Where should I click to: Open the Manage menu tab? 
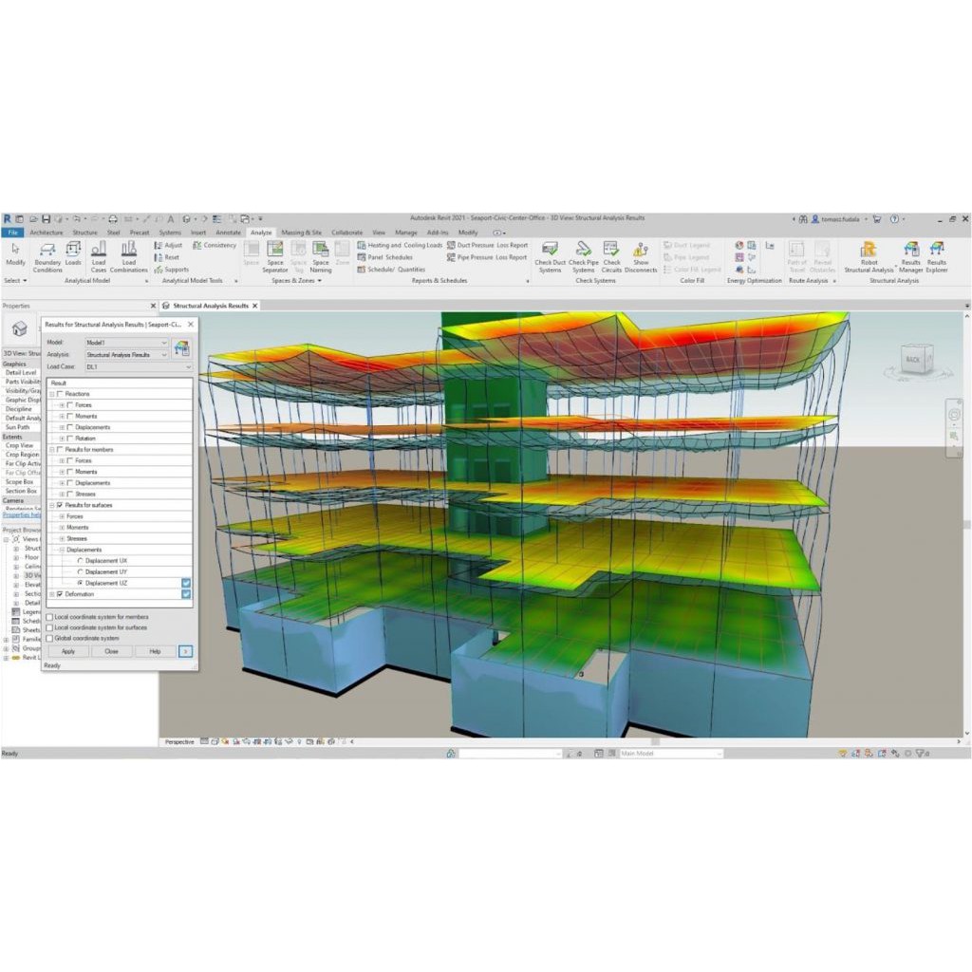[405, 232]
